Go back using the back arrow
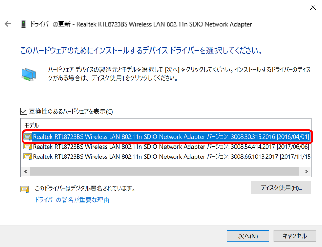The image size is (322, 247). click(8, 24)
